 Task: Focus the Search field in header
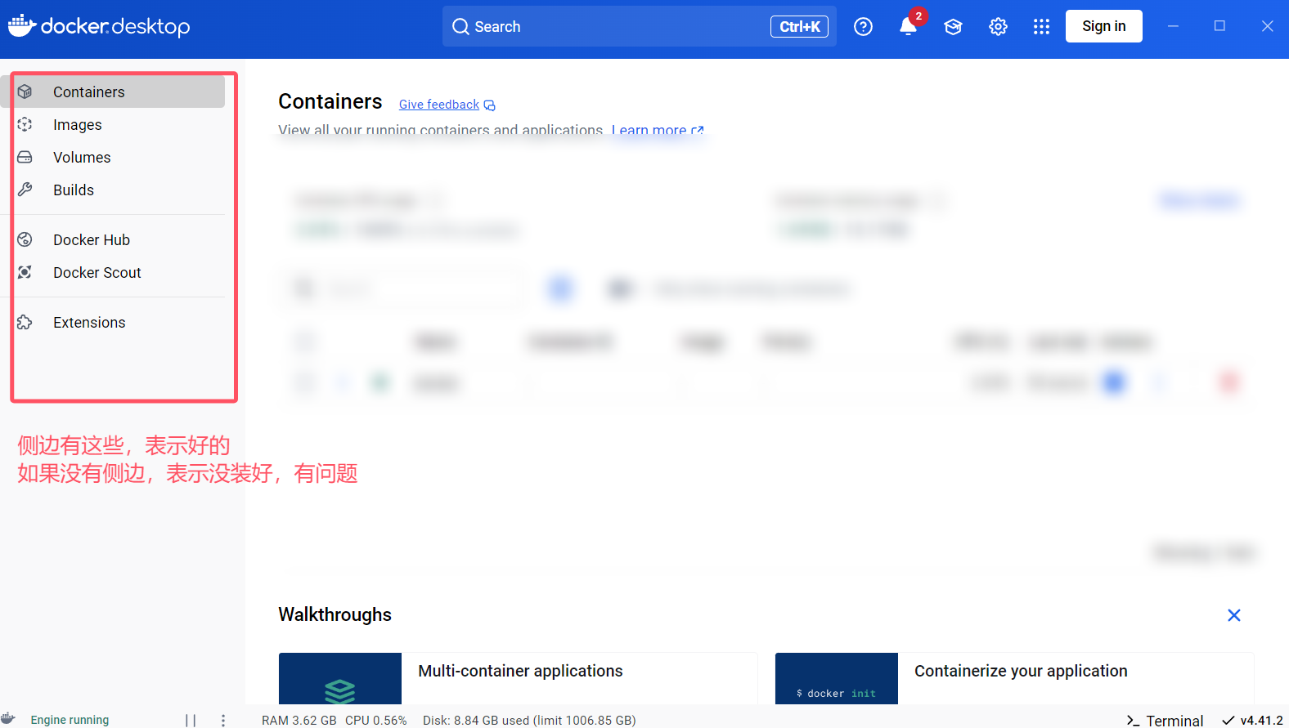click(639, 26)
